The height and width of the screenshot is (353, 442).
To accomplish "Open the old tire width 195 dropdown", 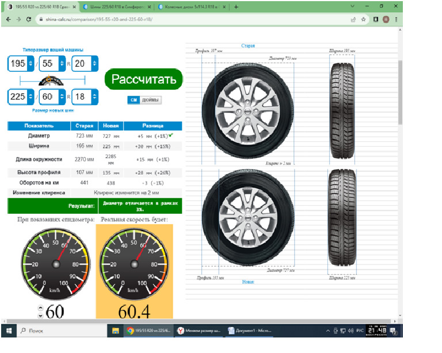I will point(21,64).
